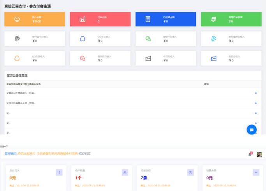Screen dimensions: 266x191
Task: Click the bar chart icon on red card
Action: point(83,19)
